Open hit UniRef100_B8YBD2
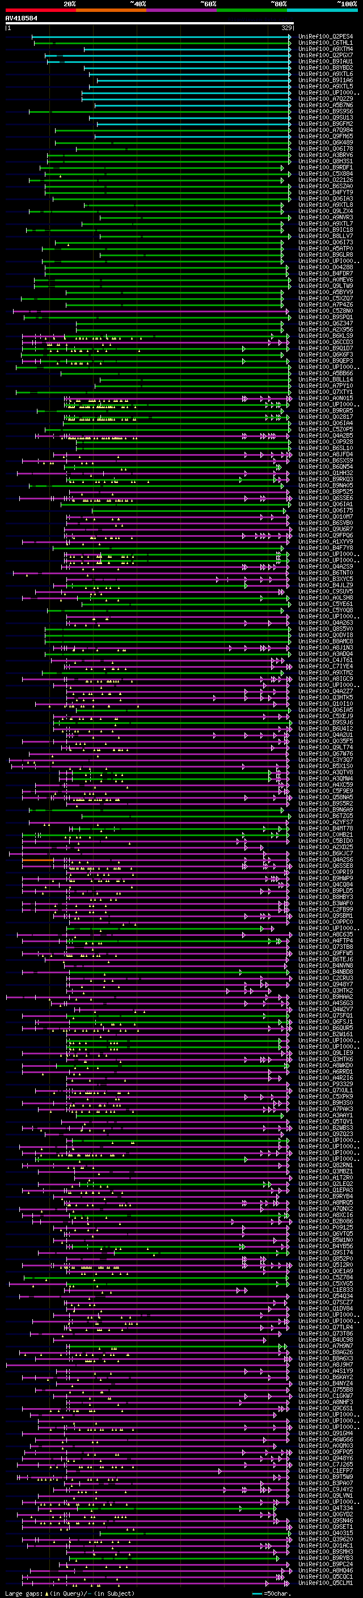The width and height of the screenshot is (363, 1598). 326,67
